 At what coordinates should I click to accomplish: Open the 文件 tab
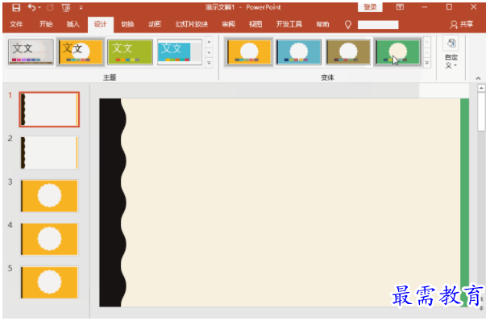pyautogui.click(x=16, y=24)
